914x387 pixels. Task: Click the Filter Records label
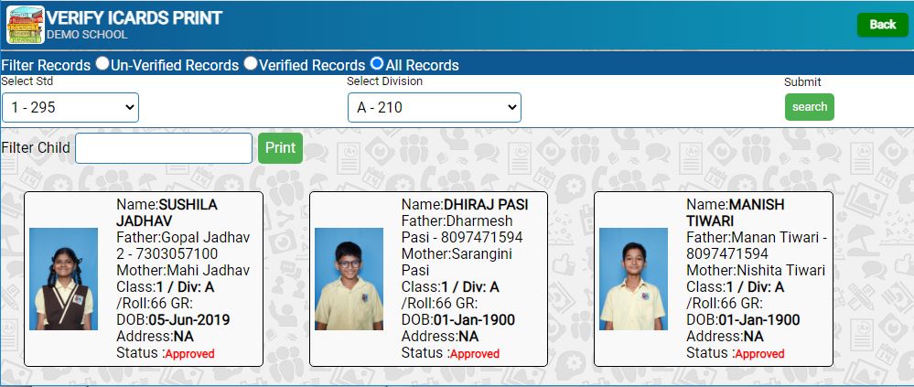pyautogui.click(x=46, y=65)
